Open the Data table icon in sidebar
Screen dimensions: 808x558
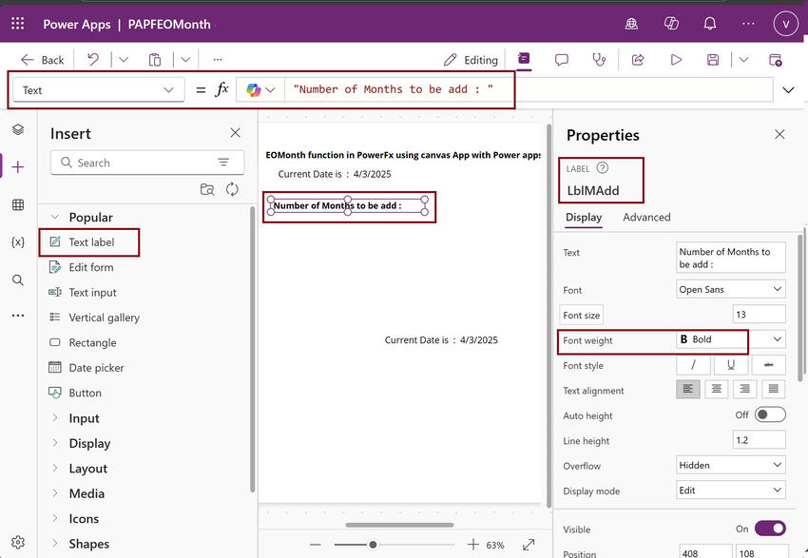click(x=17, y=204)
